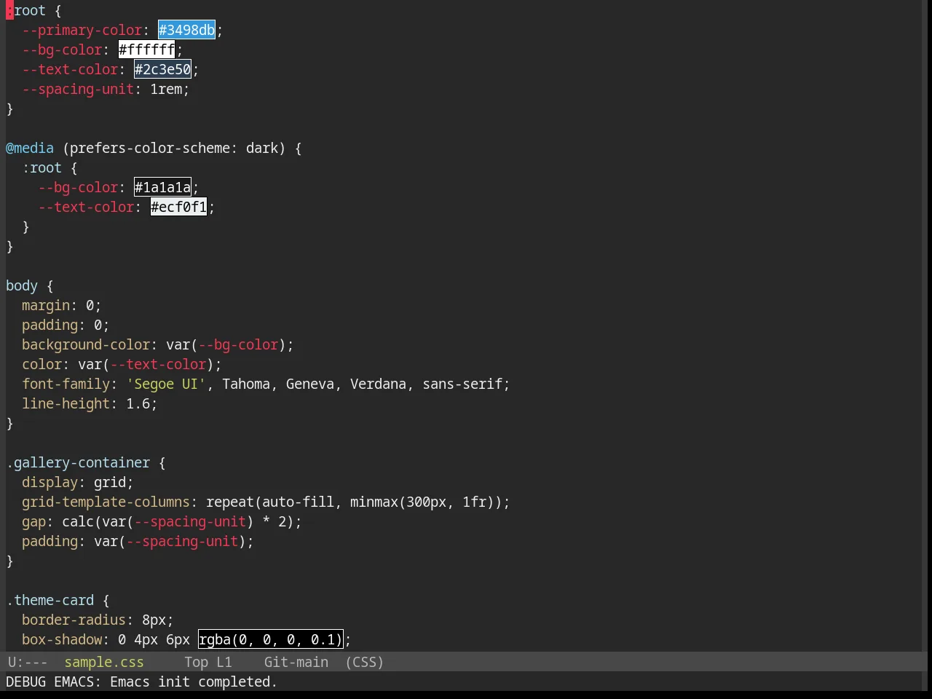Click the #2c3e50 color value

[x=163, y=69]
